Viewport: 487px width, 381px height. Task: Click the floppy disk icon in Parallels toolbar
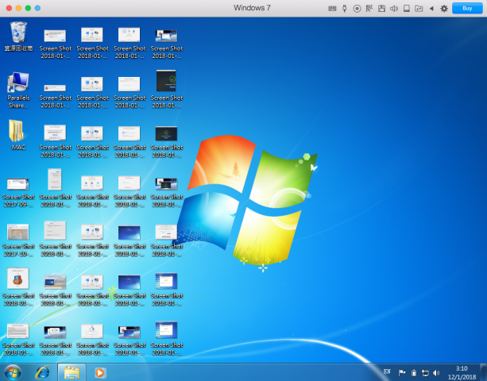(381, 9)
